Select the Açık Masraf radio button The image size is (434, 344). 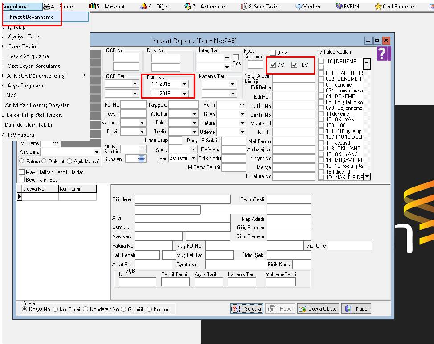(x=70, y=161)
